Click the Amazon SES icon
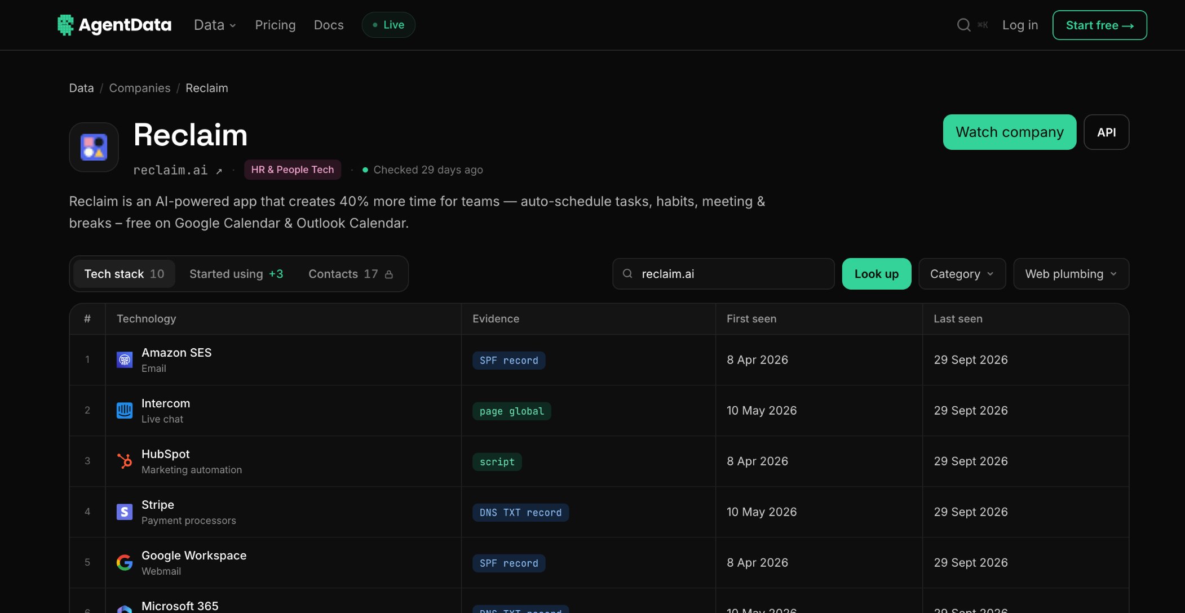The image size is (1185, 613). pos(125,359)
